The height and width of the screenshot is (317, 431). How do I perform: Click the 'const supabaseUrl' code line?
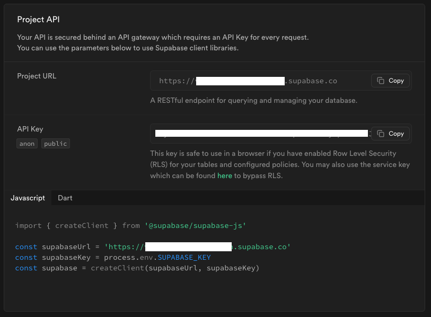153,247
